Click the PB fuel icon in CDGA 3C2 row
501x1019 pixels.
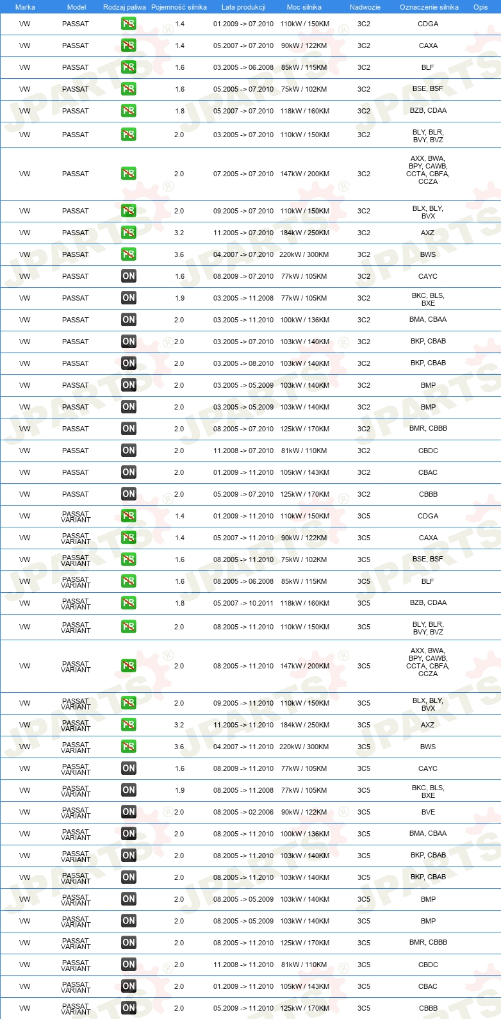(x=129, y=24)
